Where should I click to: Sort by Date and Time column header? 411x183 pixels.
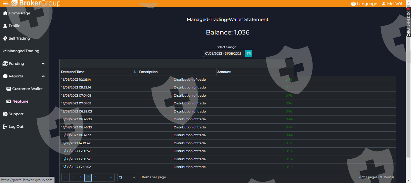tap(98, 72)
